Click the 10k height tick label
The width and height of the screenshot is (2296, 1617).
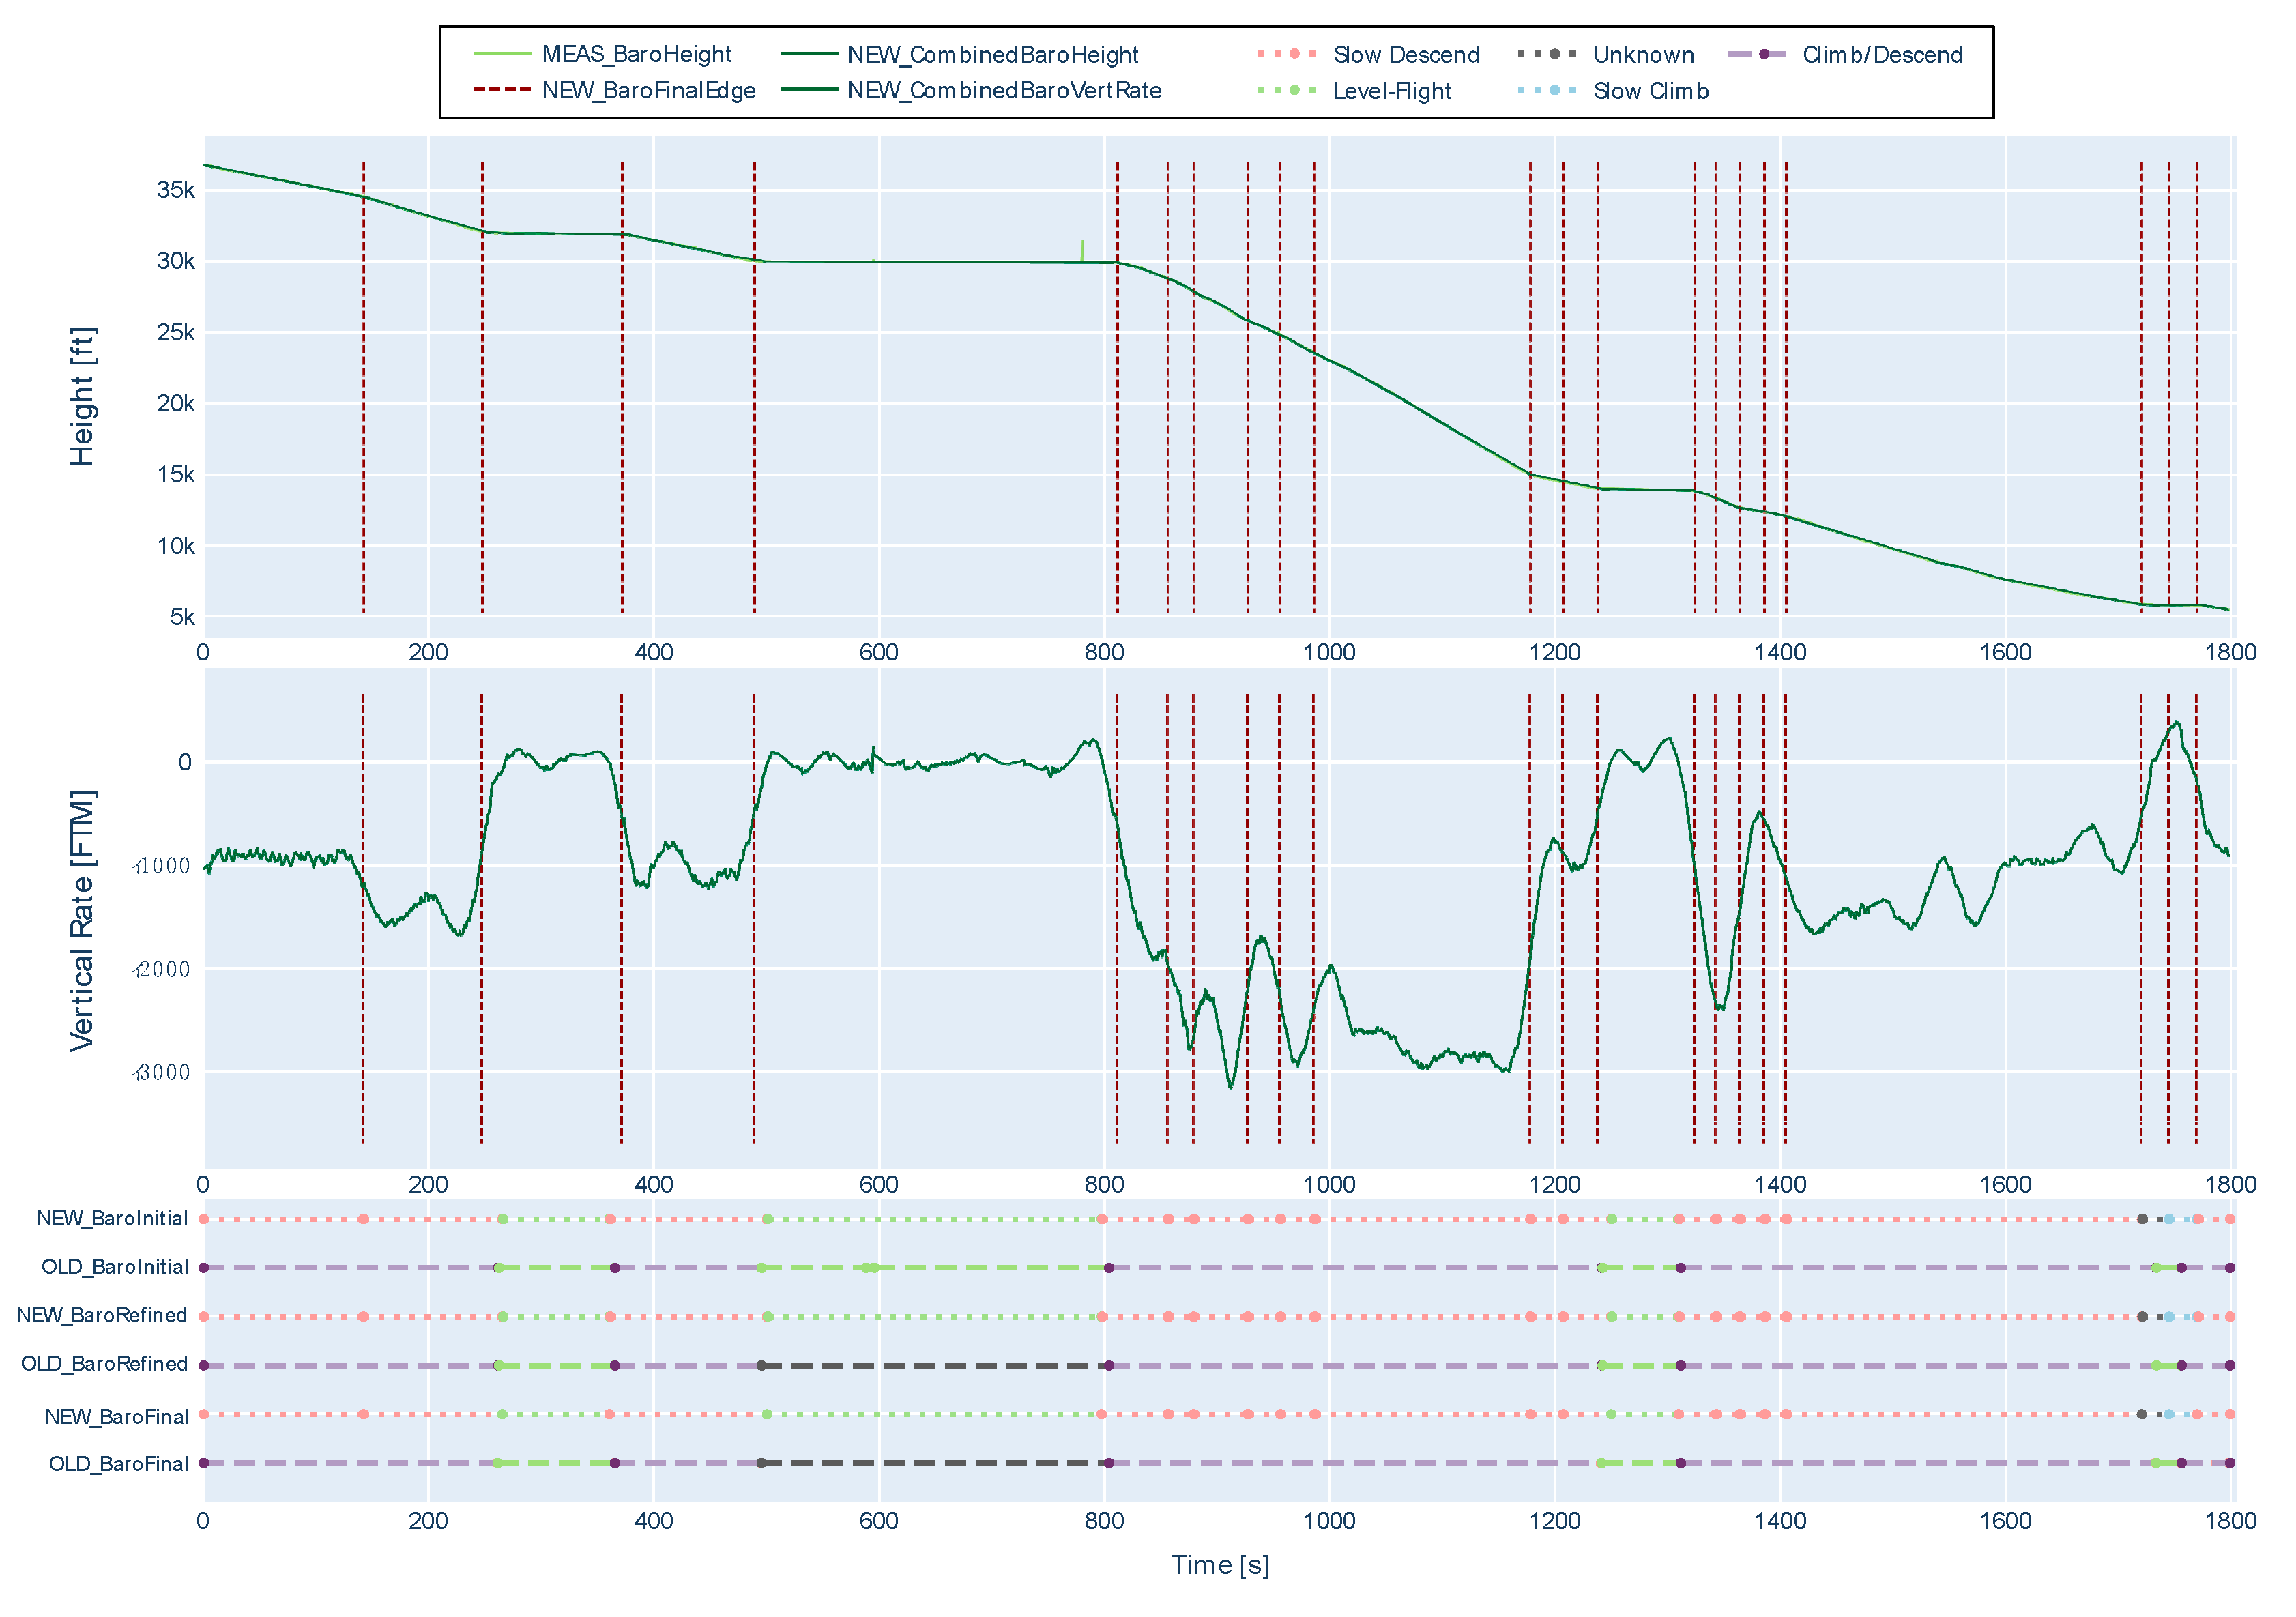click(x=176, y=546)
